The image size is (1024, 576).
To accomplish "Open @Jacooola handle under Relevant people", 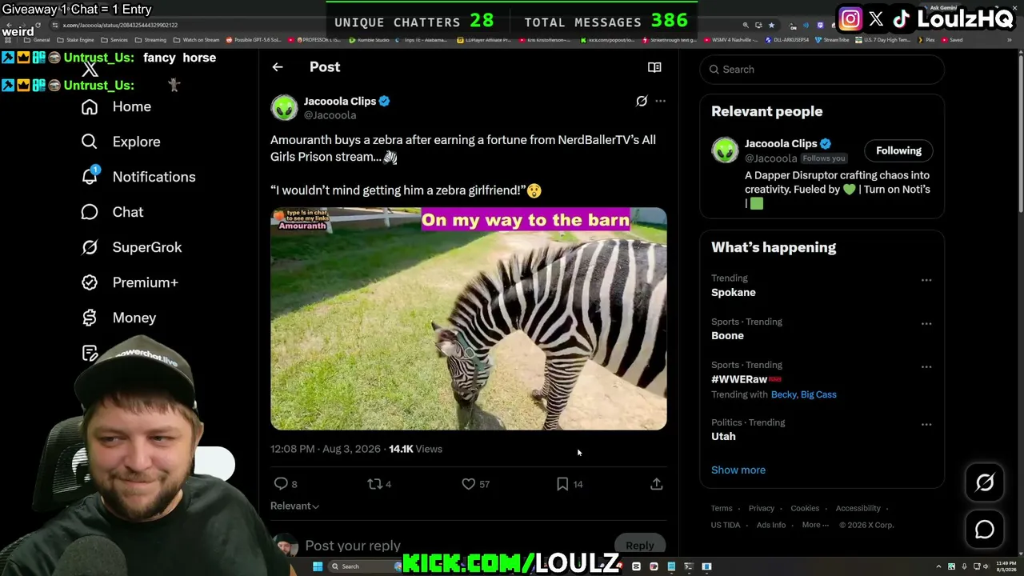I will click(x=771, y=158).
